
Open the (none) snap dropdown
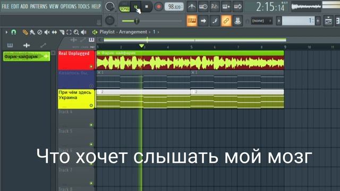[262, 21]
